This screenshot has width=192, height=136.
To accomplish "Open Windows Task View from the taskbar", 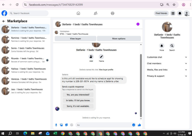I will (x=17, y=133).
